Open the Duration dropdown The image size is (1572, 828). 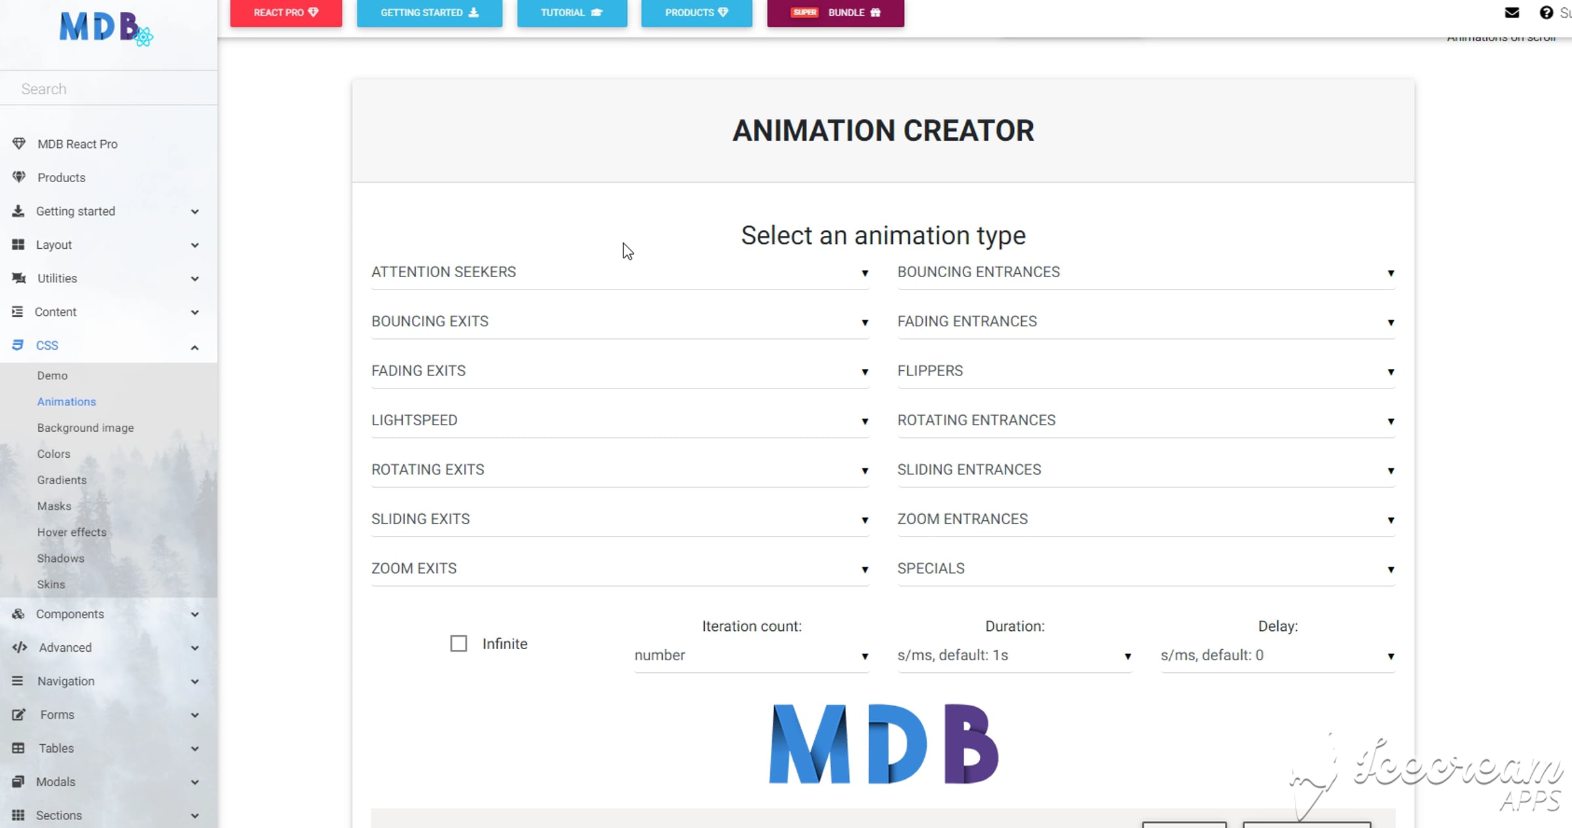pyautogui.click(x=1015, y=656)
